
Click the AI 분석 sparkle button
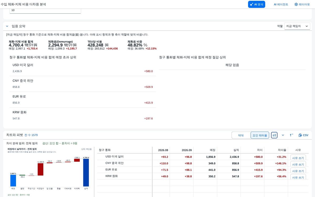pos(256,4)
